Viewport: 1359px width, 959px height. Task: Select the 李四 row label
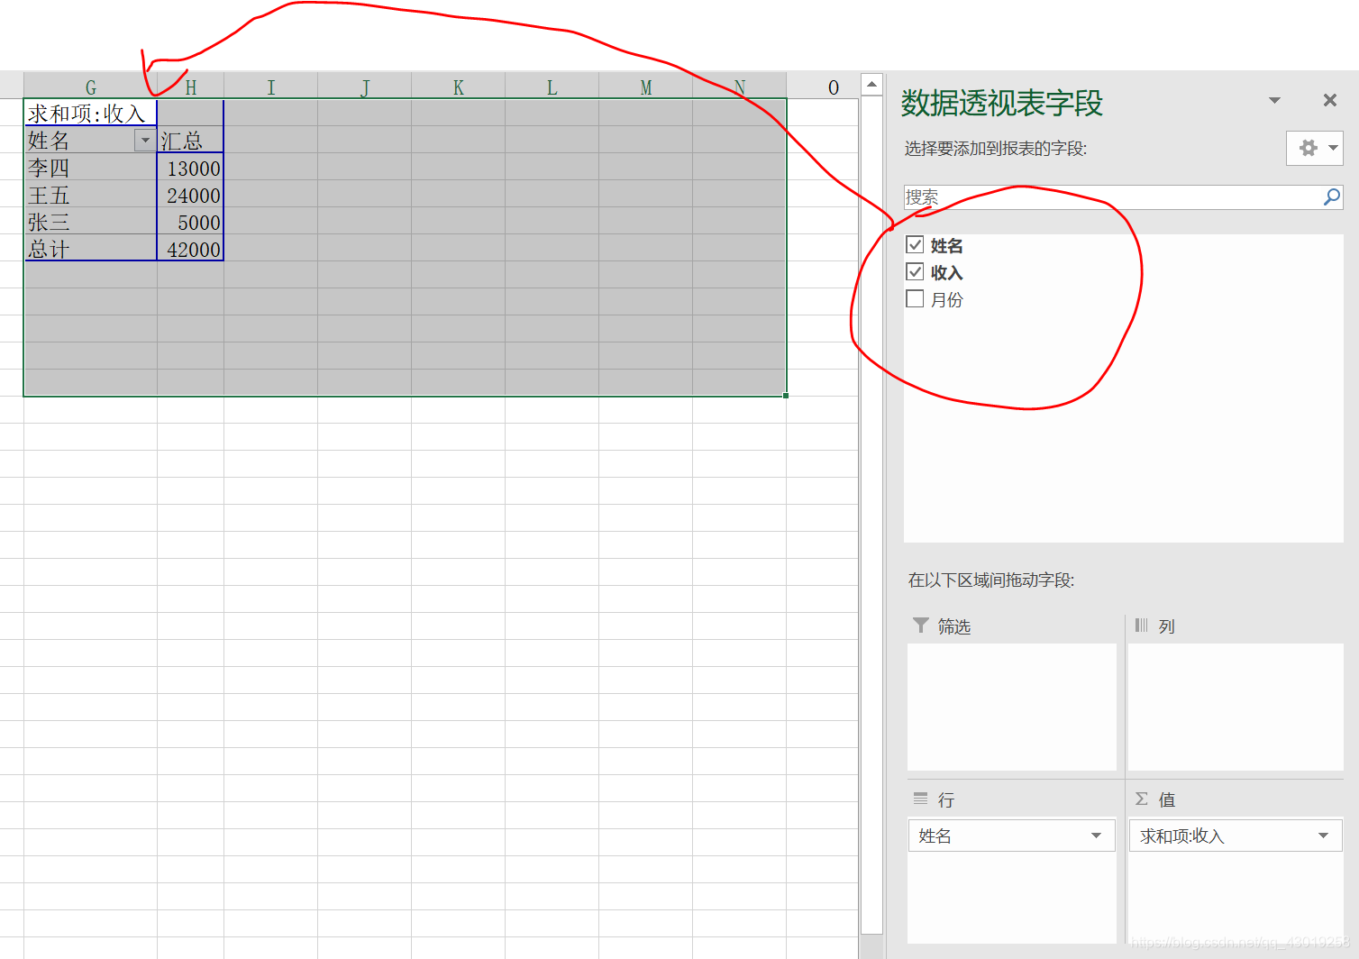pos(90,167)
